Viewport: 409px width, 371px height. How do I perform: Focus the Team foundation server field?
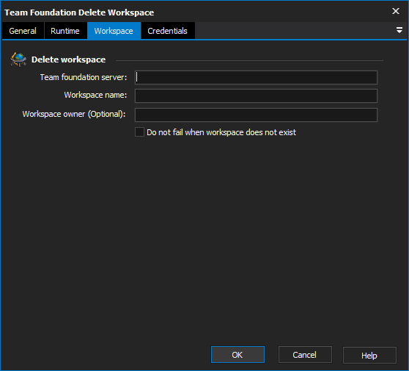(x=256, y=77)
